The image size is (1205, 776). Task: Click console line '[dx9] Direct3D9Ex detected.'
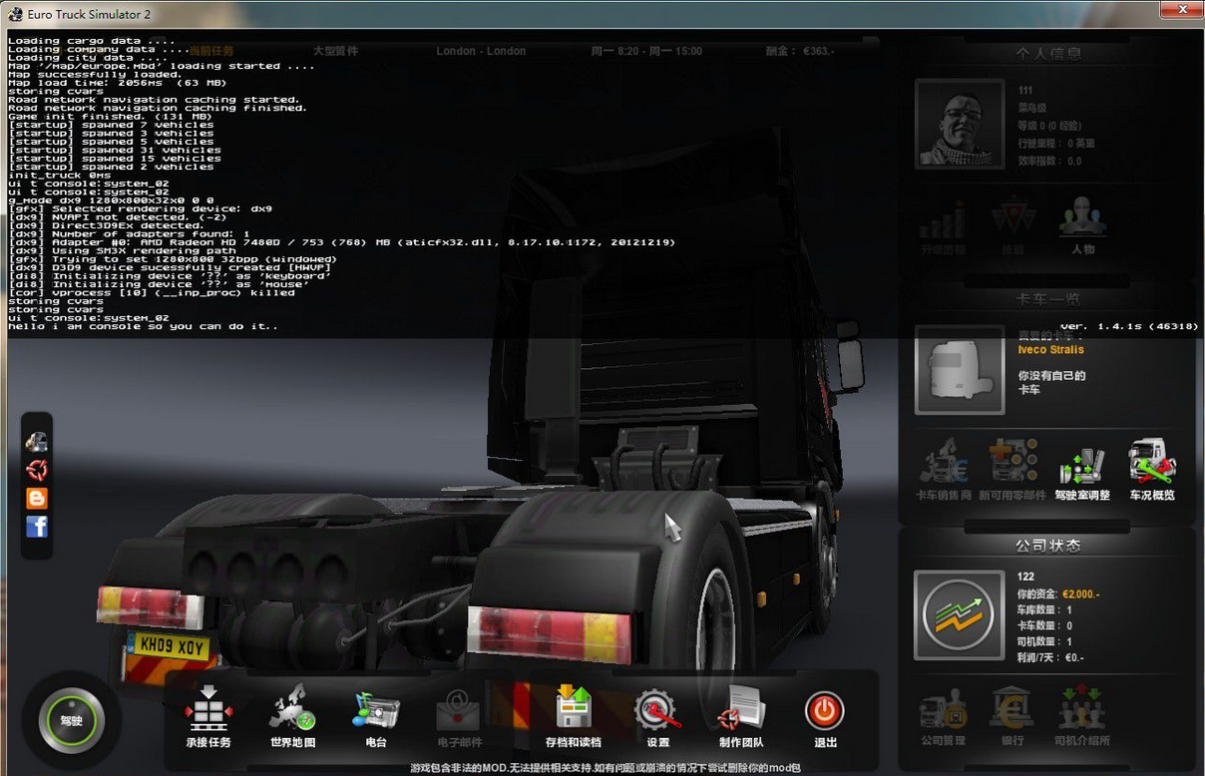[106, 225]
